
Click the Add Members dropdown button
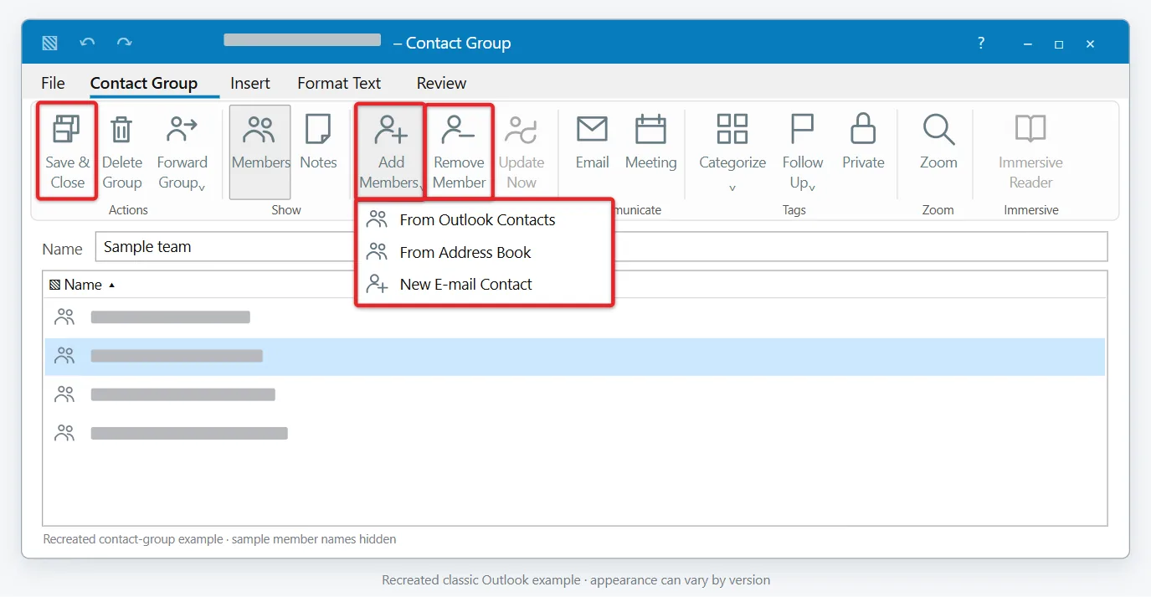point(391,152)
